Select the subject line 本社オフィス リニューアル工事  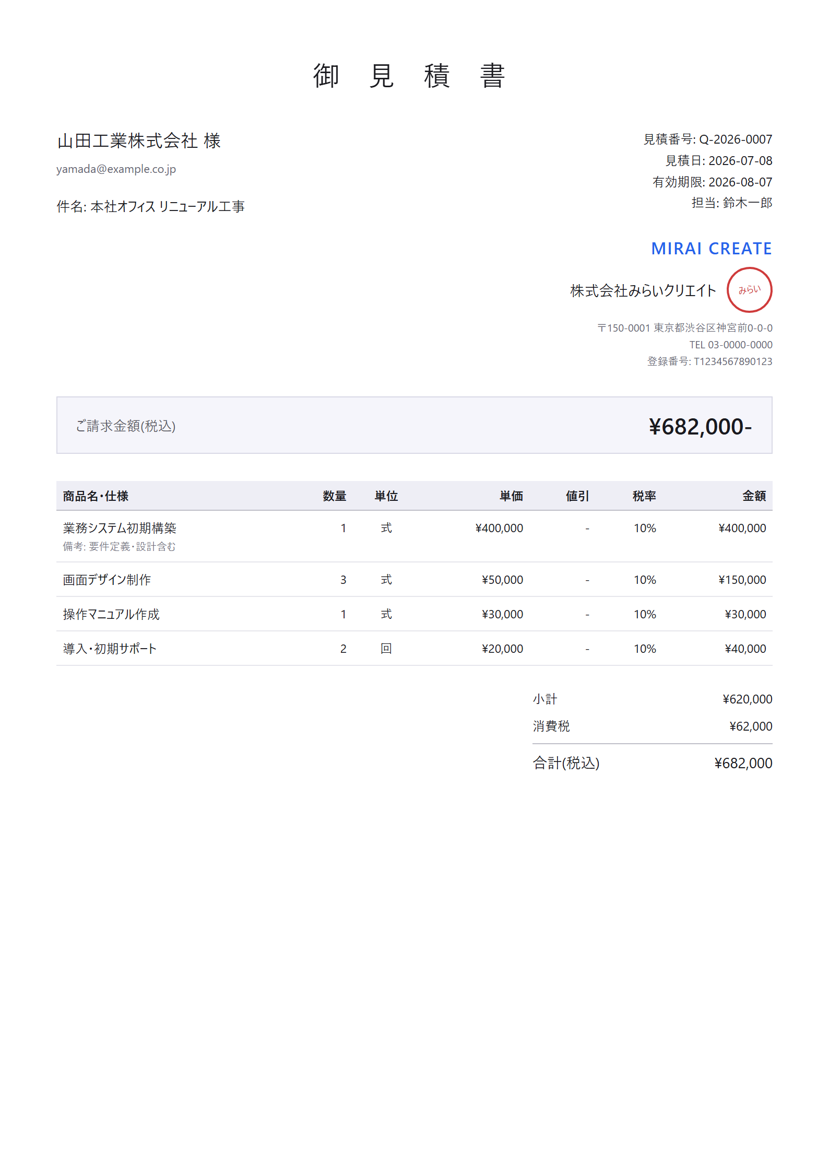pyautogui.click(x=168, y=207)
